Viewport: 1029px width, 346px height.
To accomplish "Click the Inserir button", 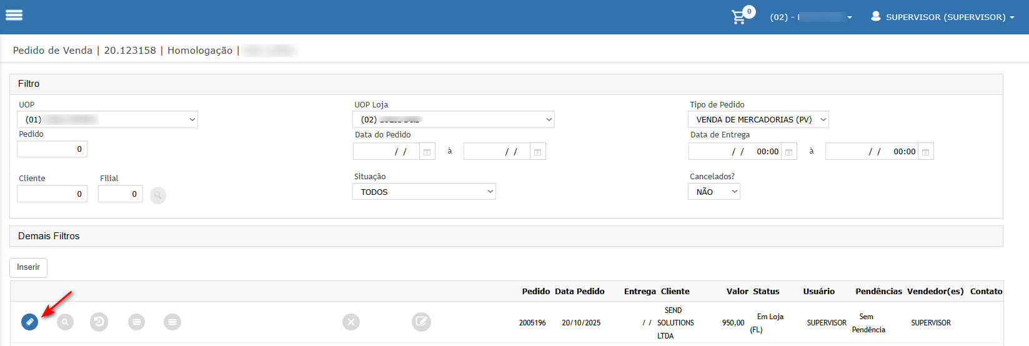I will pos(28,267).
